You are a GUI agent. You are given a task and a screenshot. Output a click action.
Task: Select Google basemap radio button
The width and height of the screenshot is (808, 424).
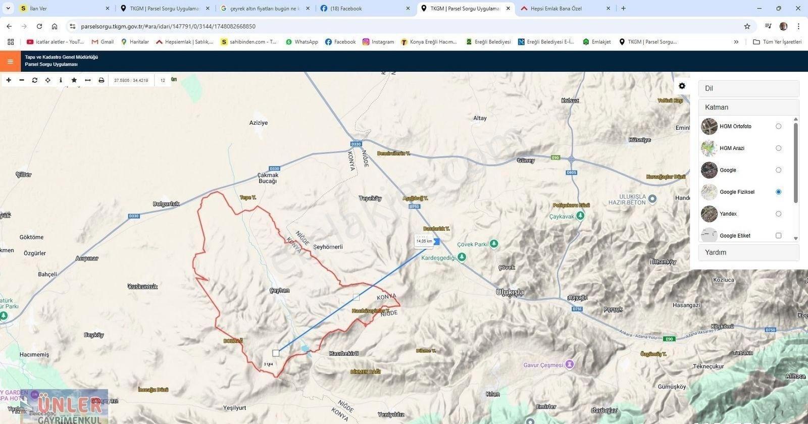(778, 170)
